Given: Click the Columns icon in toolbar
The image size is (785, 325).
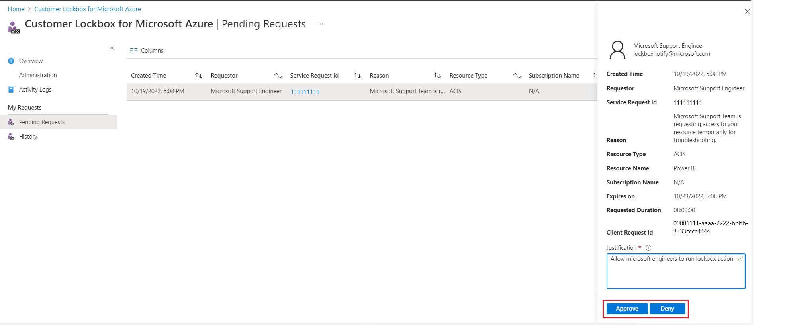Looking at the screenshot, I should pos(134,51).
